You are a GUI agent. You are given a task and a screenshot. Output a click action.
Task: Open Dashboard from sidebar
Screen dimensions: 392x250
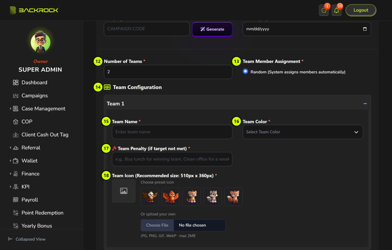pos(34,82)
